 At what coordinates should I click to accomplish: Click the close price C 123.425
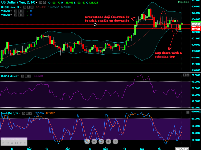(92, 3)
